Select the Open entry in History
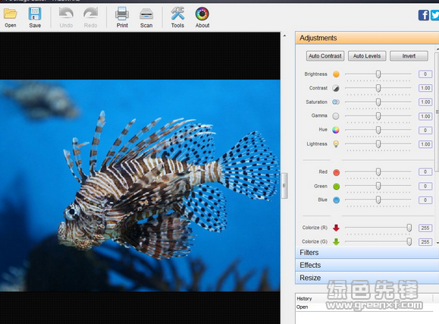The width and height of the screenshot is (439, 324). 302,307
